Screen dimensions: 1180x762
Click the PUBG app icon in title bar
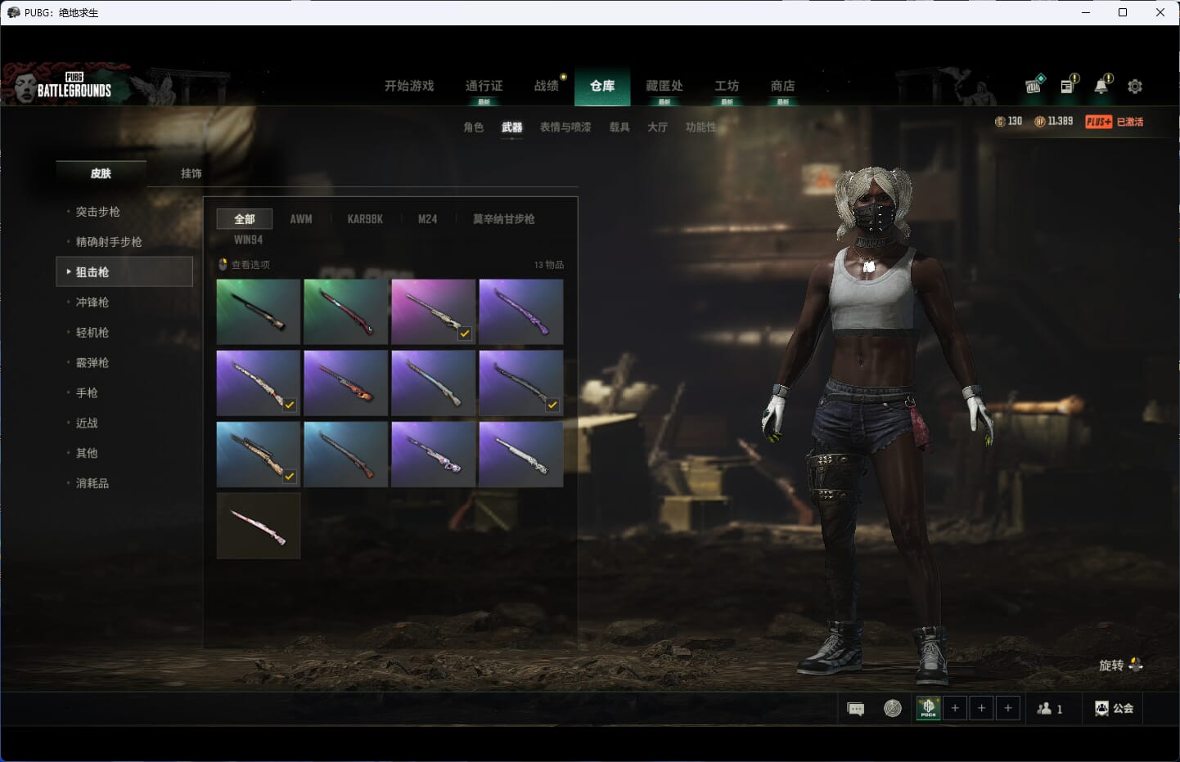(x=13, y=12)
